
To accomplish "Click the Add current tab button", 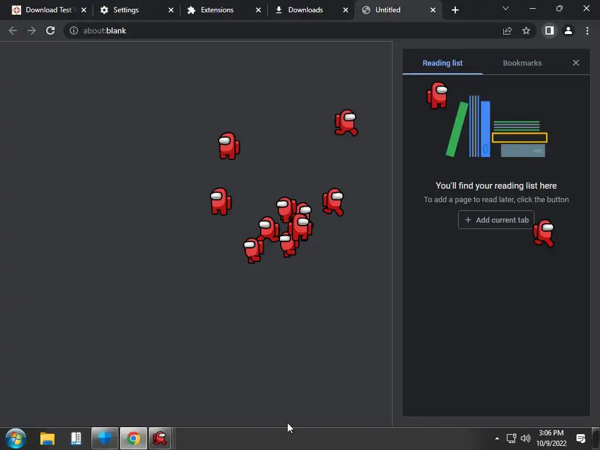I will 496,220.
